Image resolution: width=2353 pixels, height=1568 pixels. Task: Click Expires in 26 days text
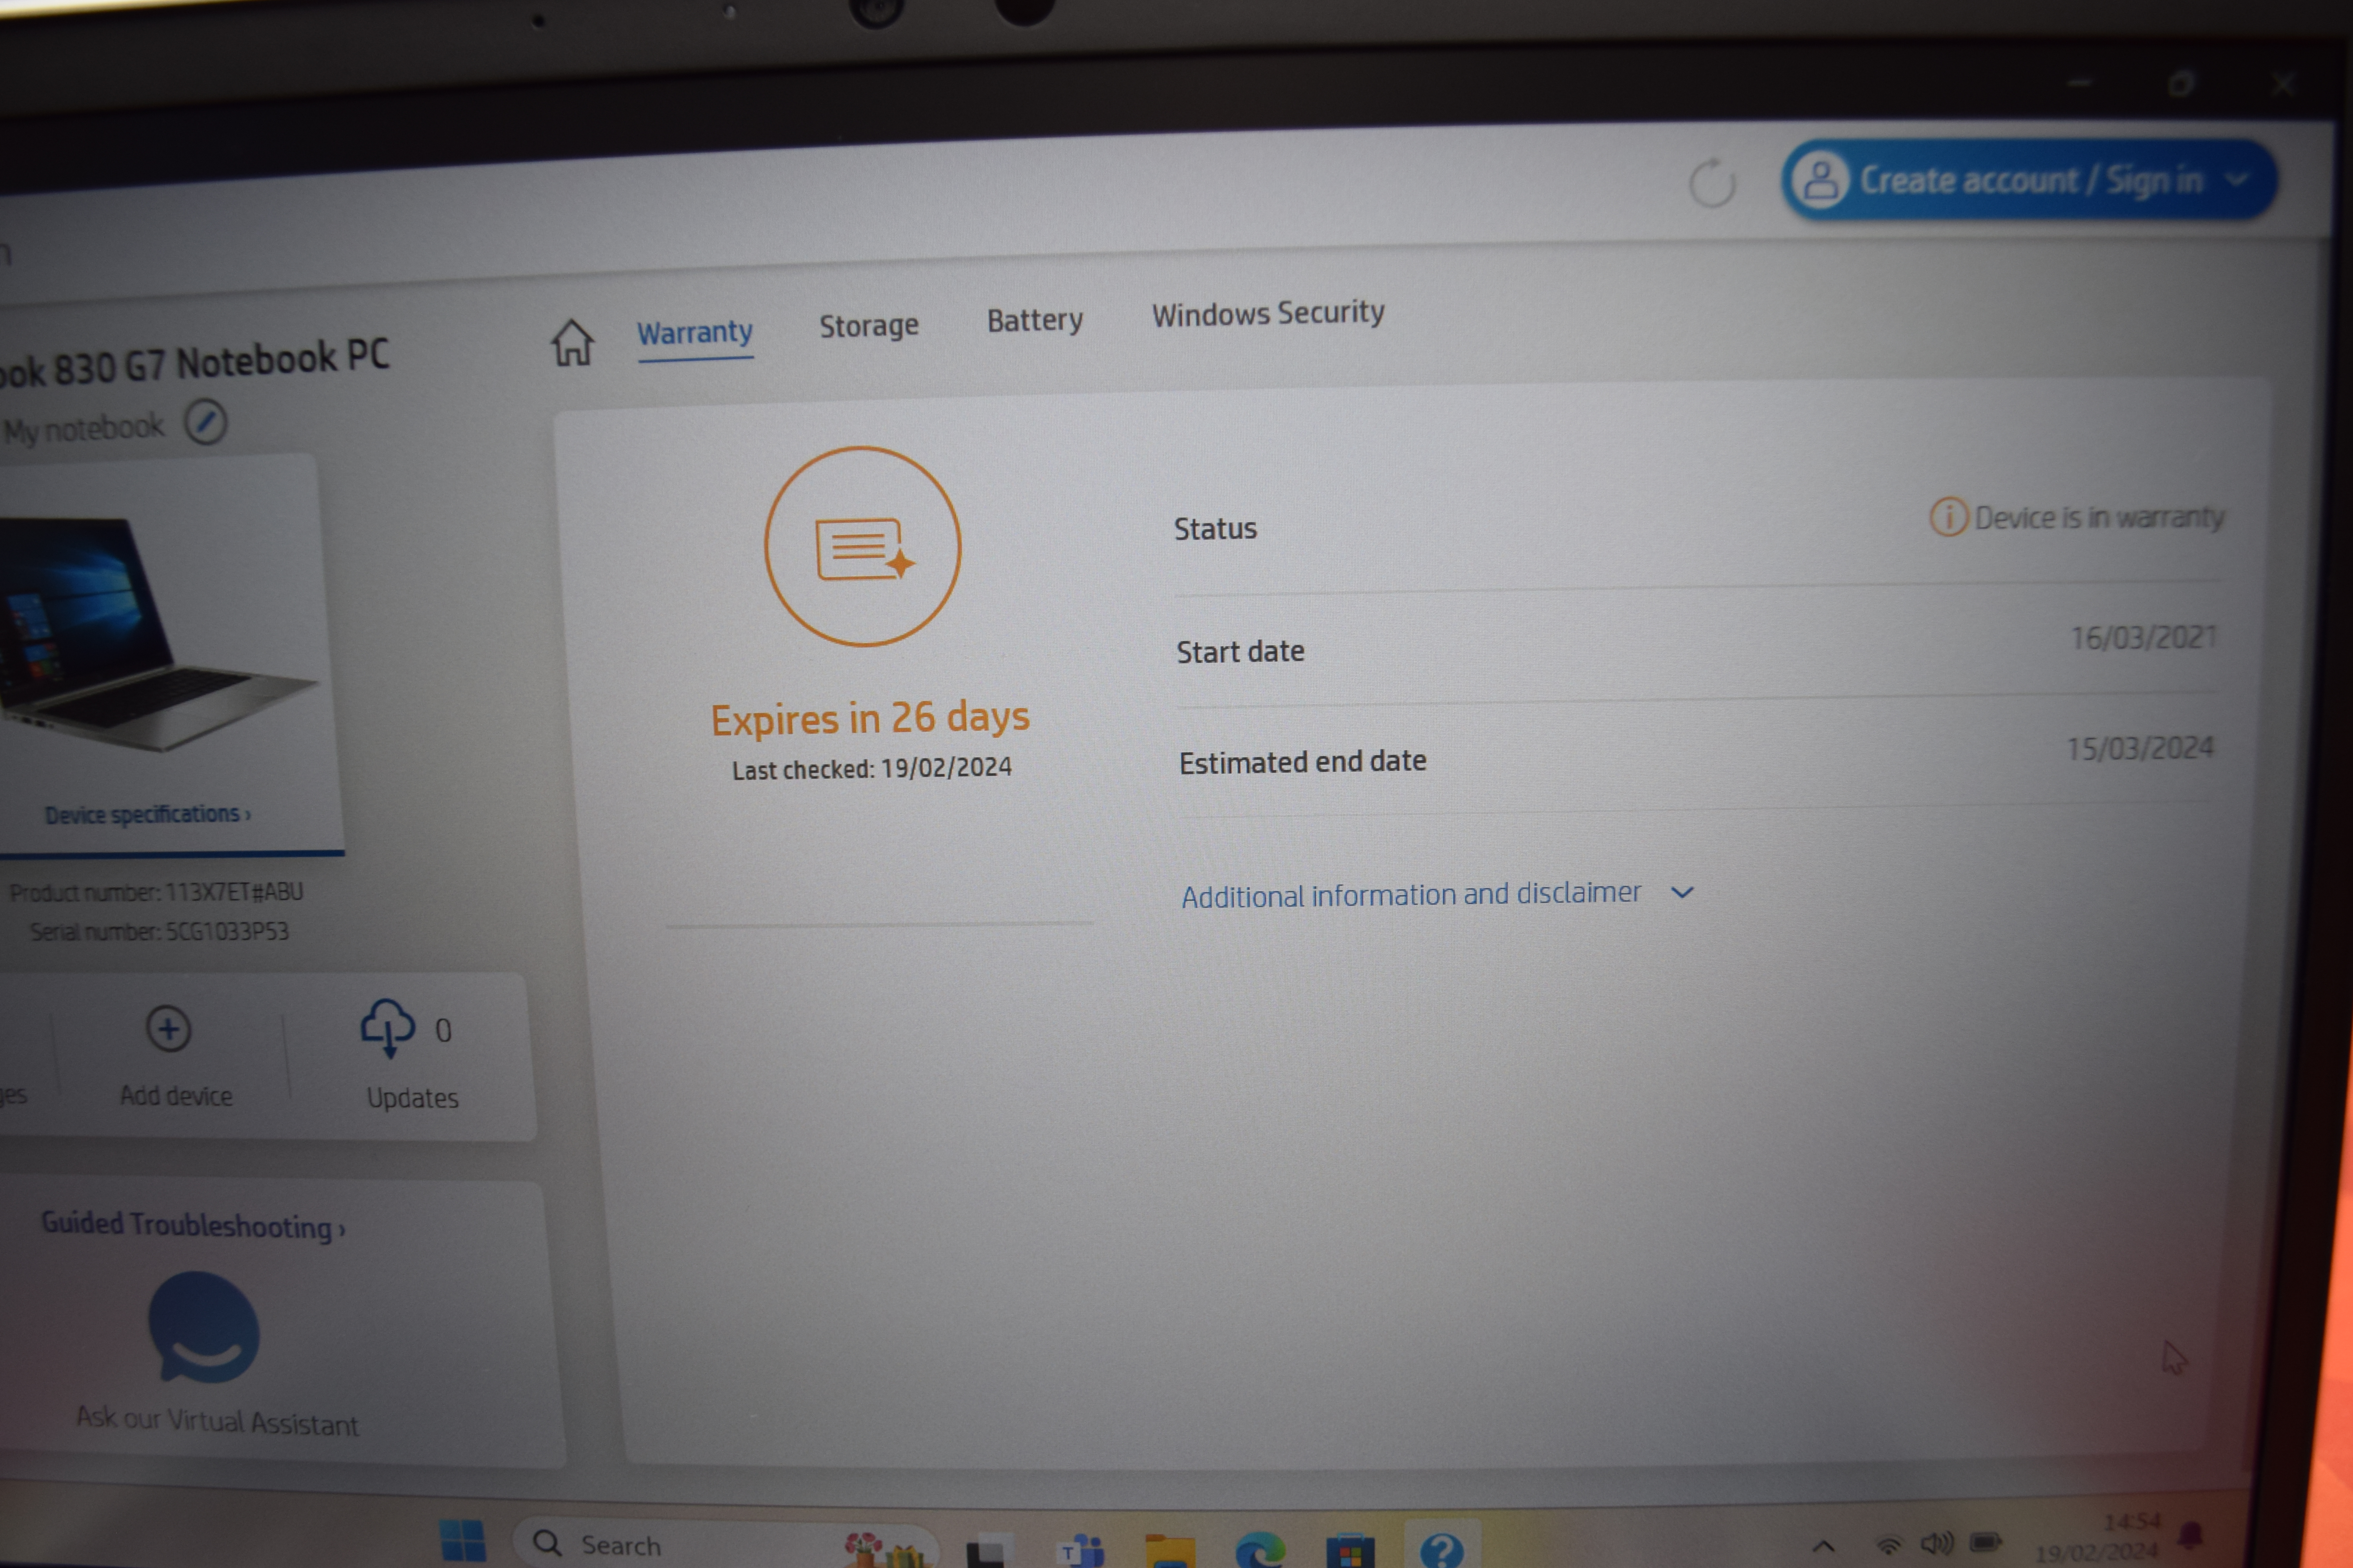tap(869, 718)
